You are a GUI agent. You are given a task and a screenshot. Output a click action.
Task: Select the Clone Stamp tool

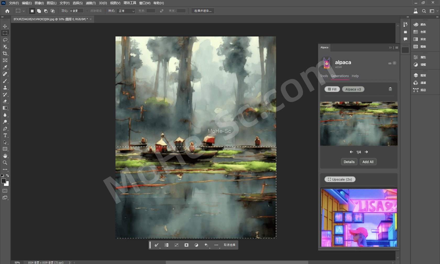click(5, 88)
